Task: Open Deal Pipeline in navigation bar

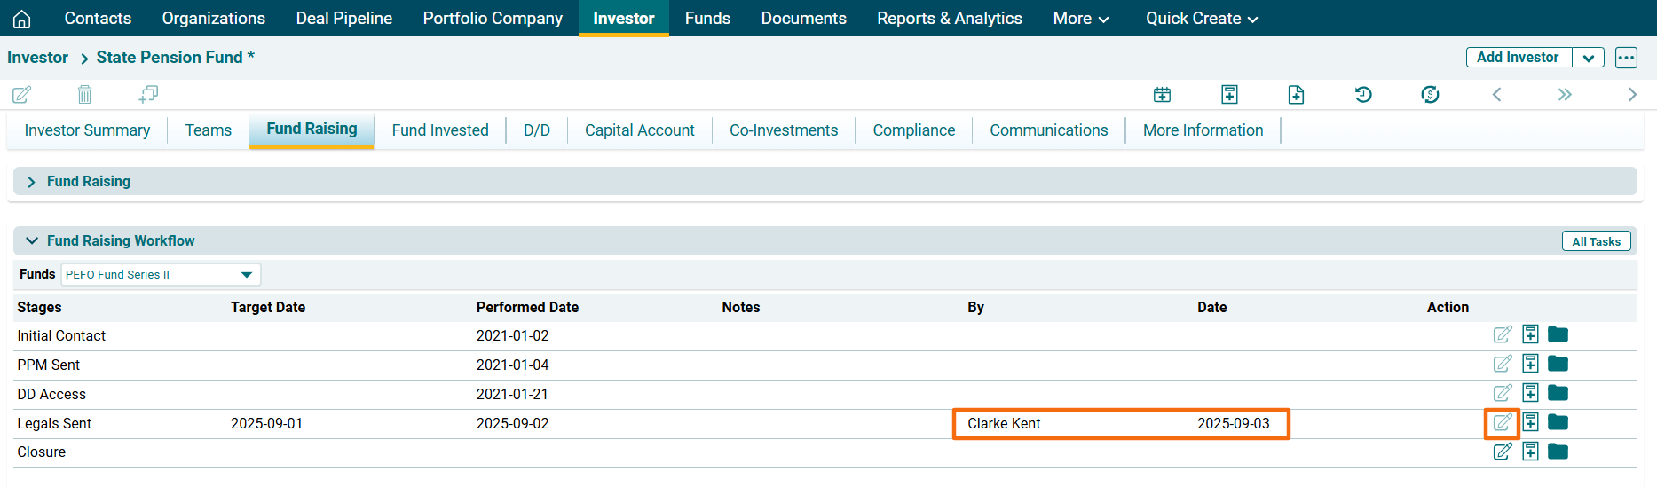Action: (343, 19)
